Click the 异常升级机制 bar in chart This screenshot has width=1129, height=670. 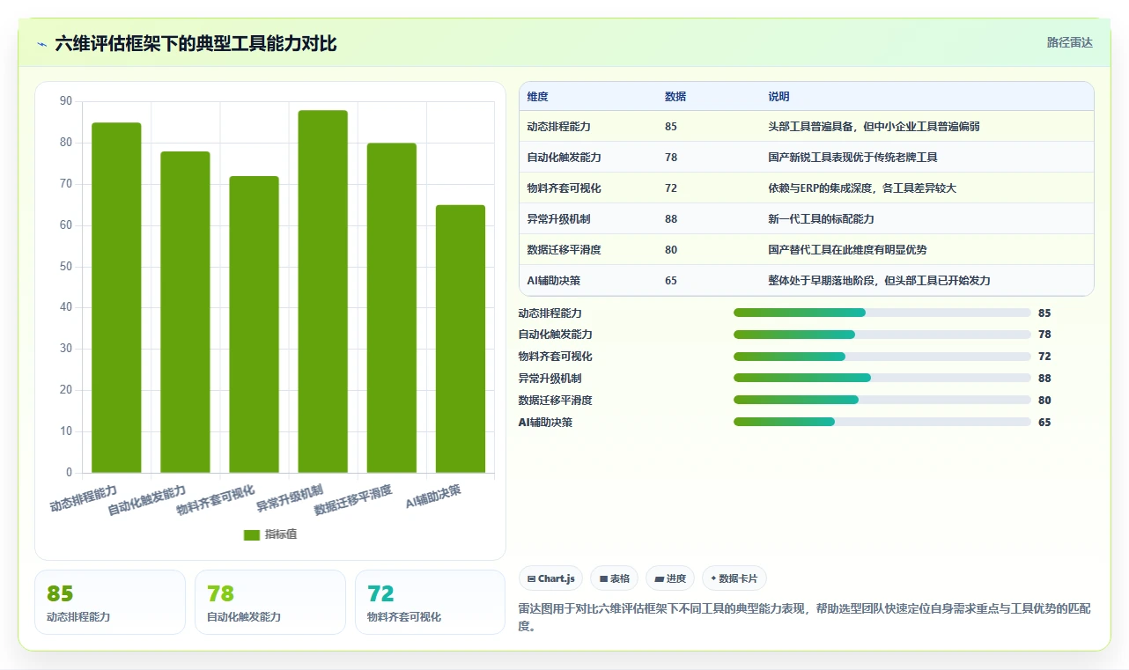tap(322, 291)
